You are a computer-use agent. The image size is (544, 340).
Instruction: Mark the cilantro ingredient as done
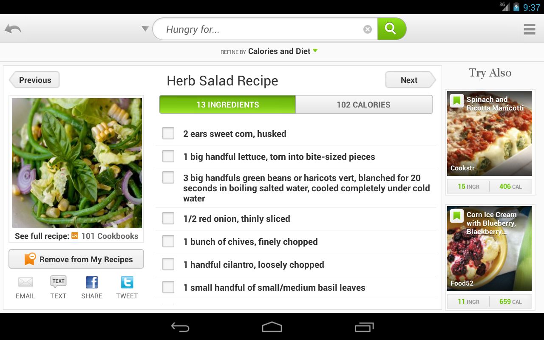coord(168,264)
